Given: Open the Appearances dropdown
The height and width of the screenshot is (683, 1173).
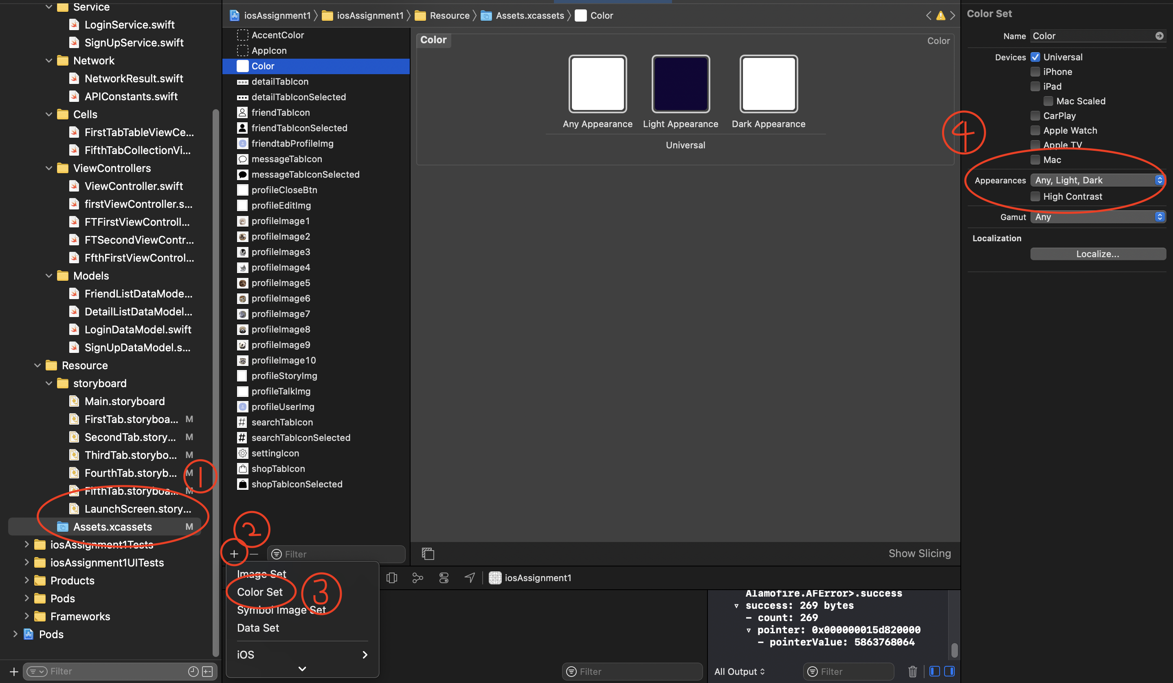Looking at the screenshot, I should (1098, 180).
